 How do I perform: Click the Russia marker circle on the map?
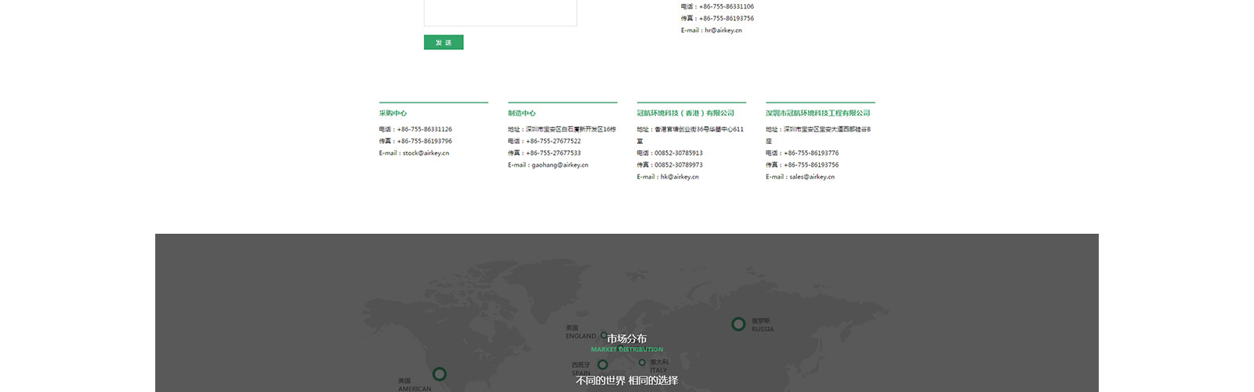click(x=738, y=324)
